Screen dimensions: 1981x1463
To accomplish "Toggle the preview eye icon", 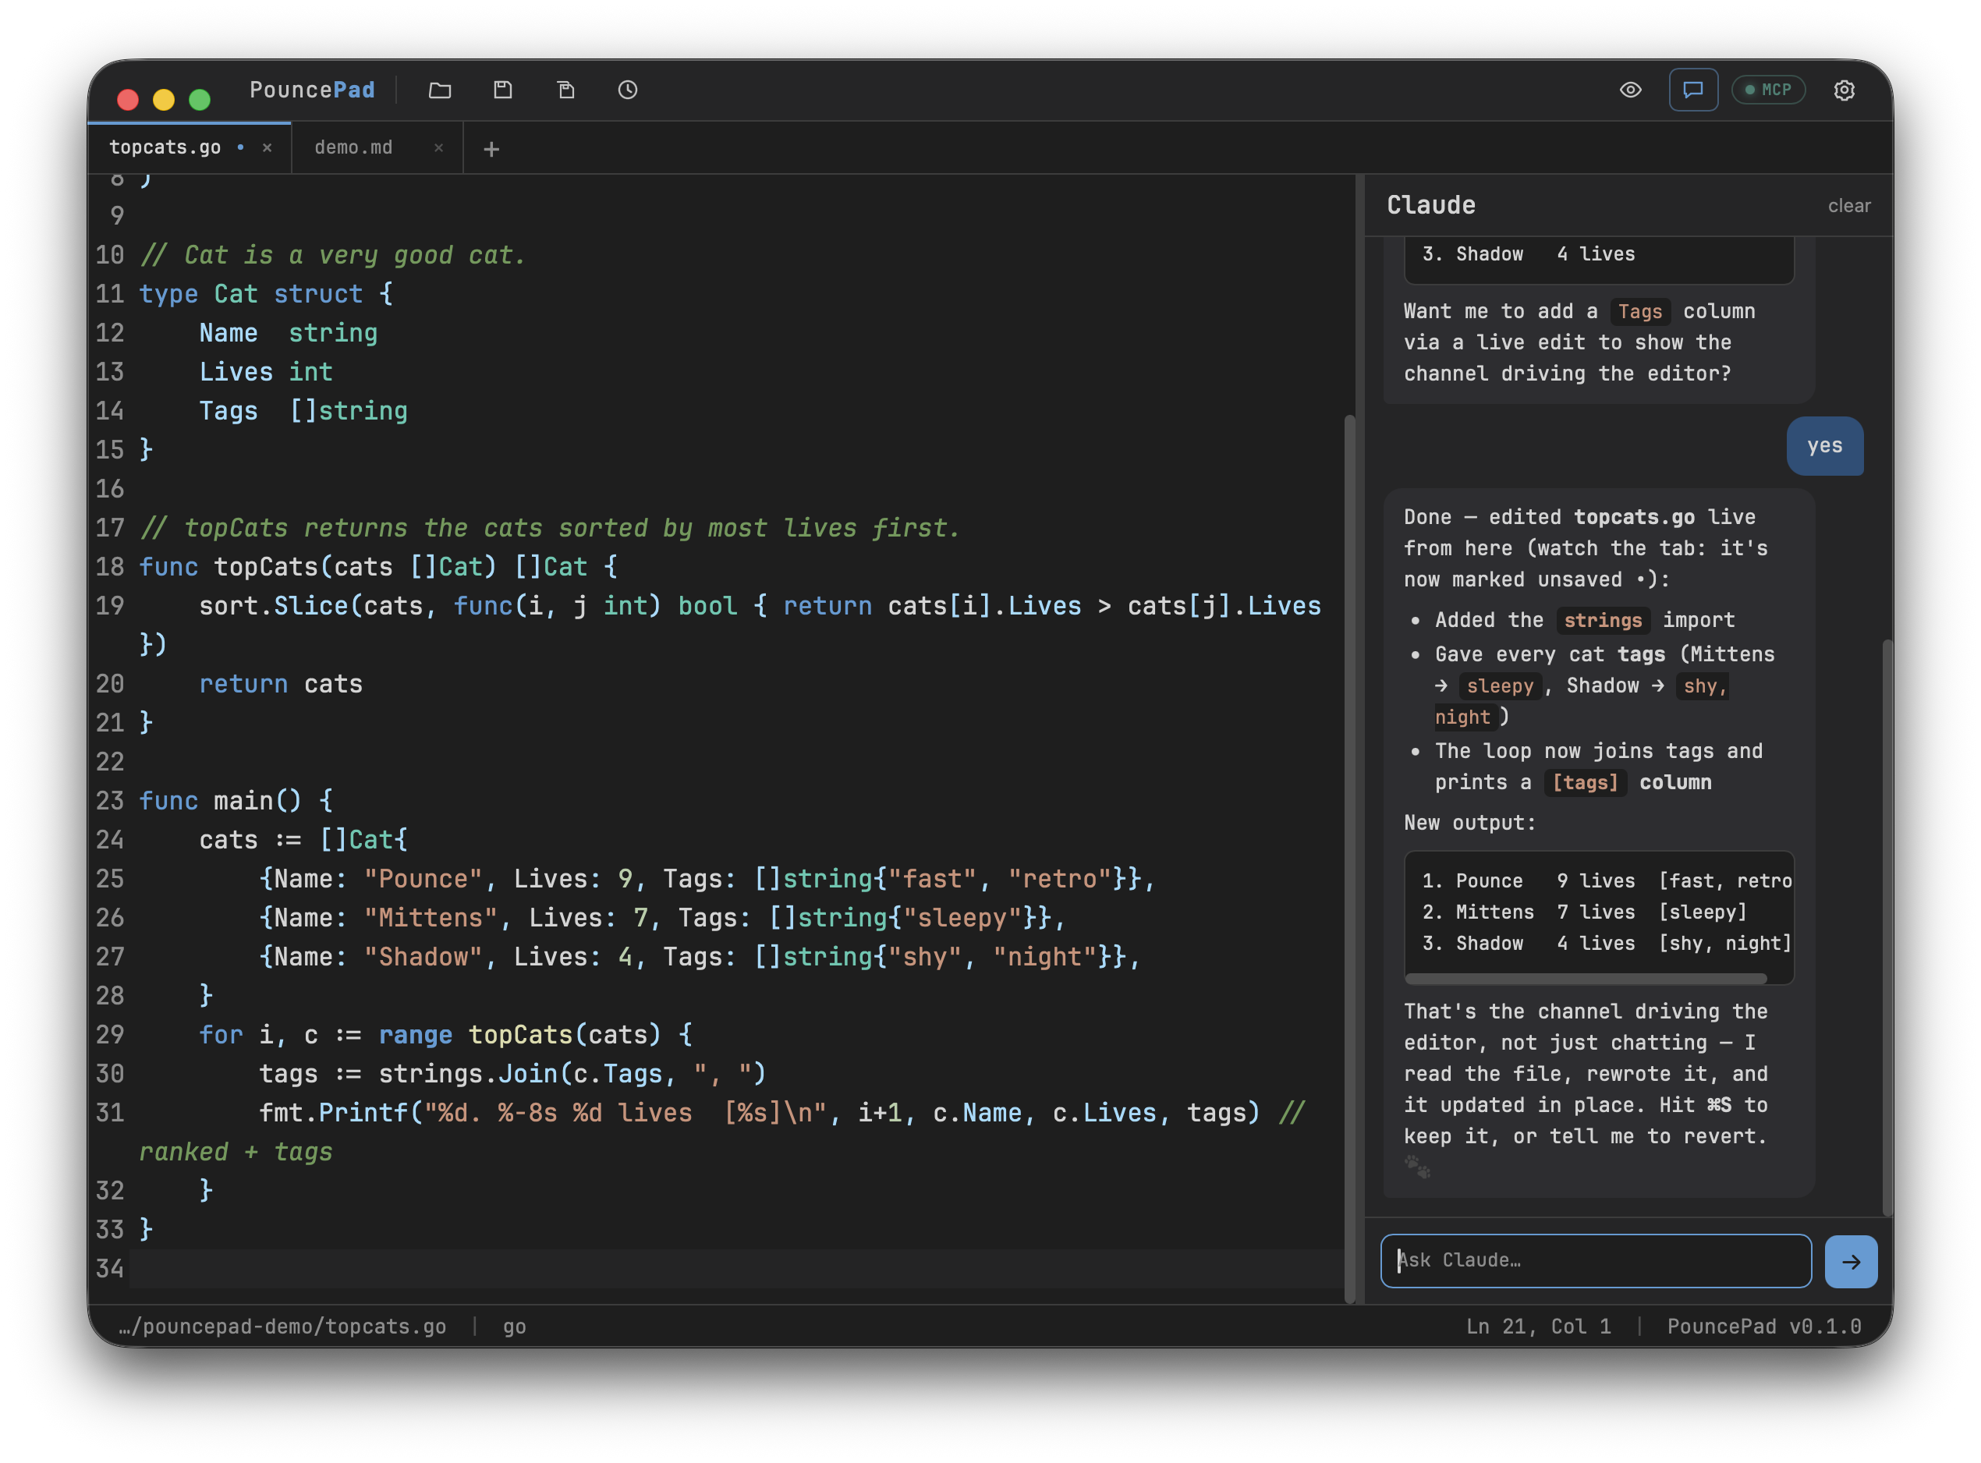I will click(1630, 90).
